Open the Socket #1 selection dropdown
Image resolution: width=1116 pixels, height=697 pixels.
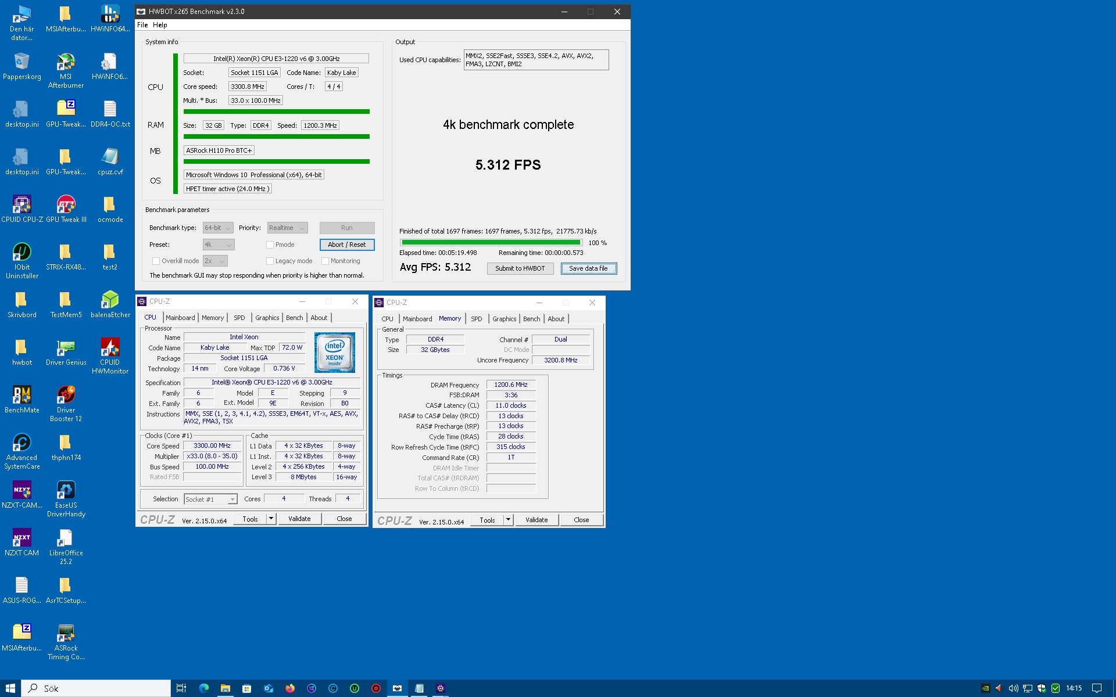(210, 499)
